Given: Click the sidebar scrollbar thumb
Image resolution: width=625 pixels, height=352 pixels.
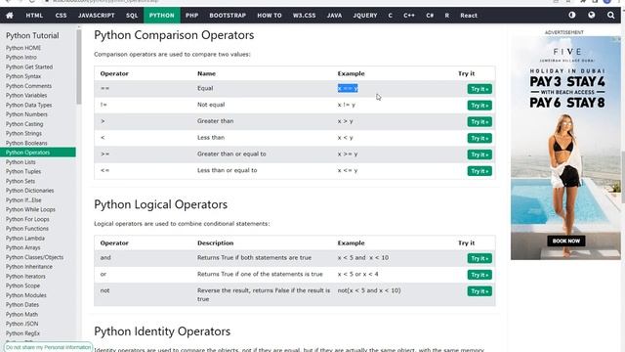Looking at the screenshot, I should 79,66.
